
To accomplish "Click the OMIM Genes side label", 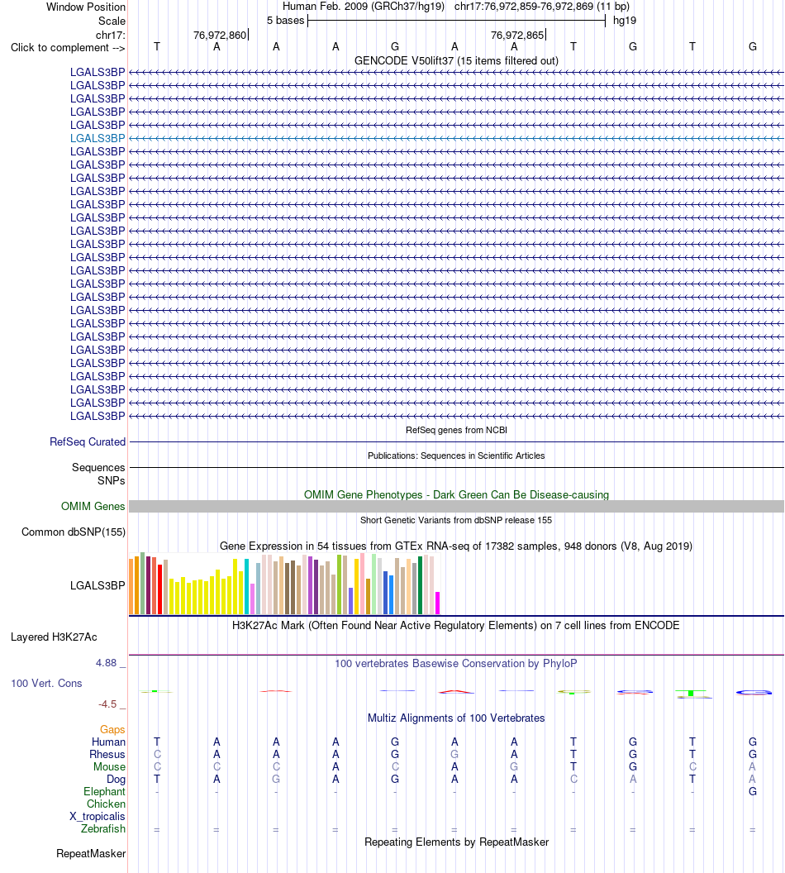I will pyautogui.click(x=93, y=506).
